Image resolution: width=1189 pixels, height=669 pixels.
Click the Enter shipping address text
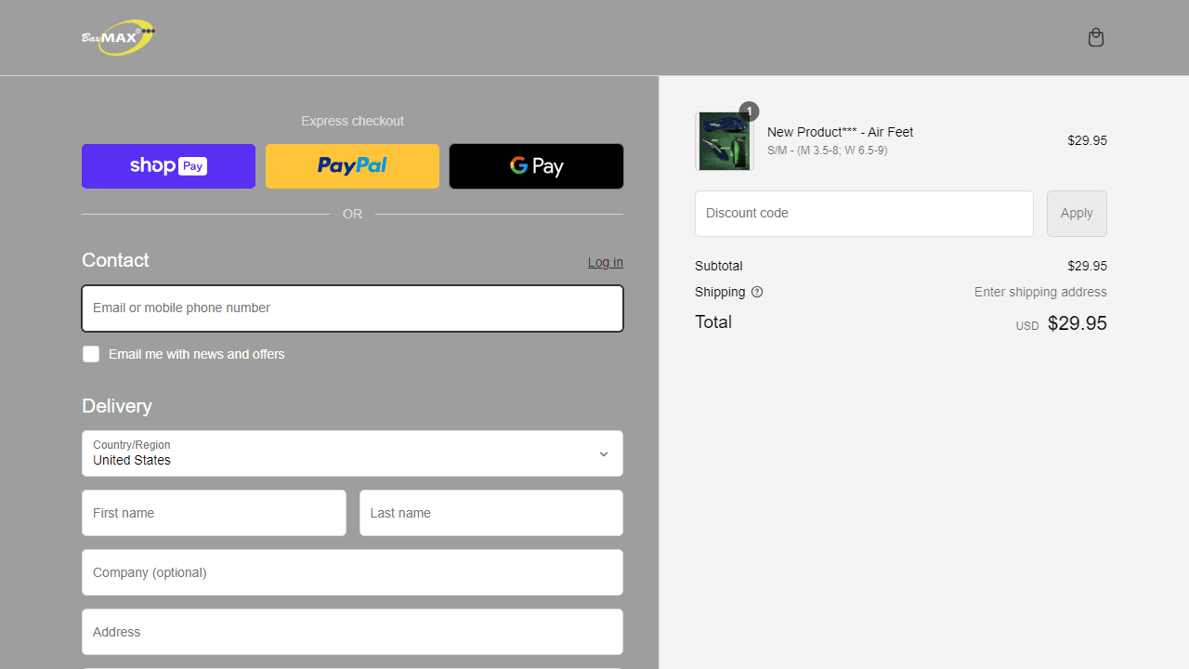pyautogui.click(x=1040, y=292)
